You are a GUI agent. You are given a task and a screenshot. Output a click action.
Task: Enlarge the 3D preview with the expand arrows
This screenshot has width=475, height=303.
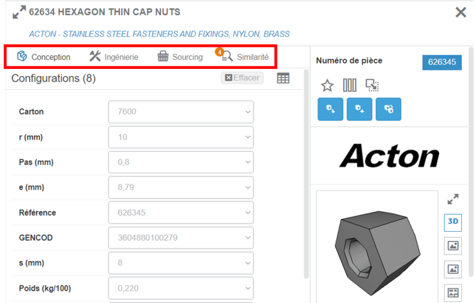pos(453,199)
